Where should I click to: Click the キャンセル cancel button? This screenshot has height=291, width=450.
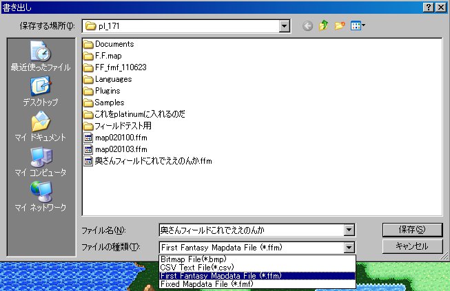click(x=412, y=246)
